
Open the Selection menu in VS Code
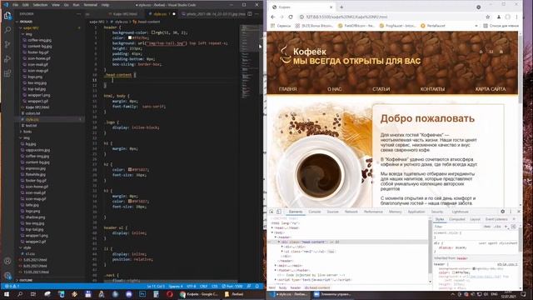[40, 5]
